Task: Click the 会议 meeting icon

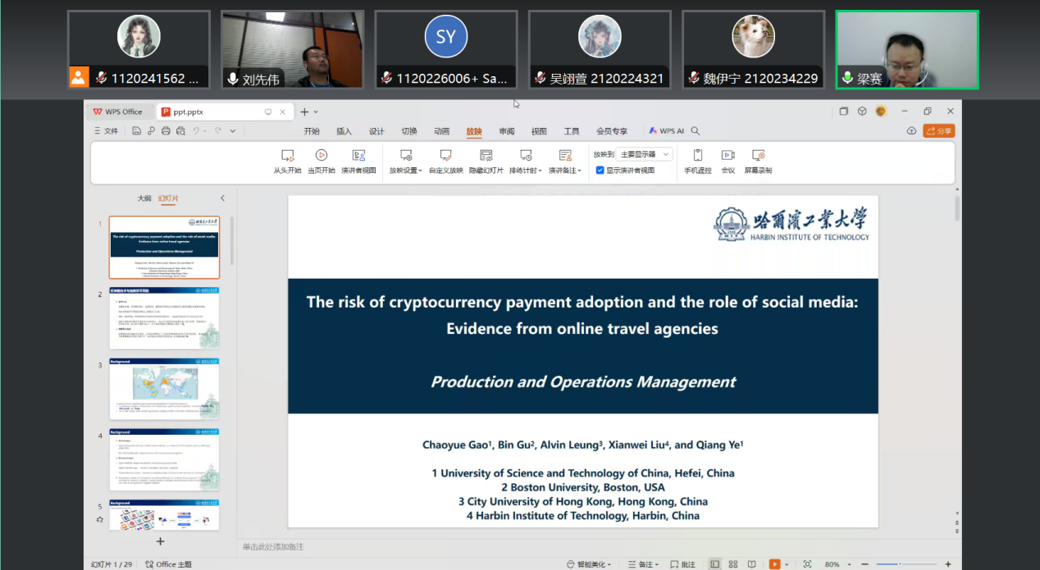Action: 728,161
